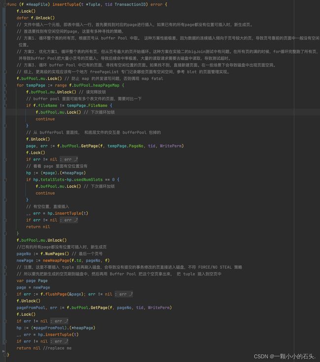Viewport: 320px width, 362px height.
Task: Click the comment line starting '// 方案2'
Action: [167, 52]
